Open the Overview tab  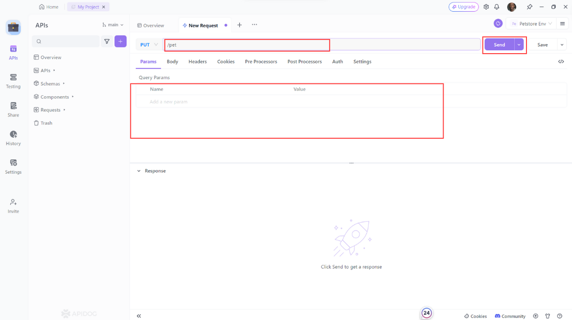click(x=151, y=25)
